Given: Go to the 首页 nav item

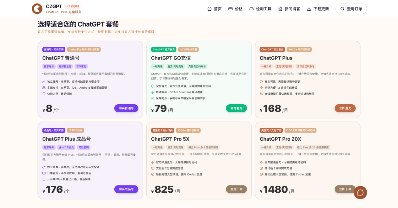Looking at the screenshot, I should pyautogui.click(x=215, y=9).
